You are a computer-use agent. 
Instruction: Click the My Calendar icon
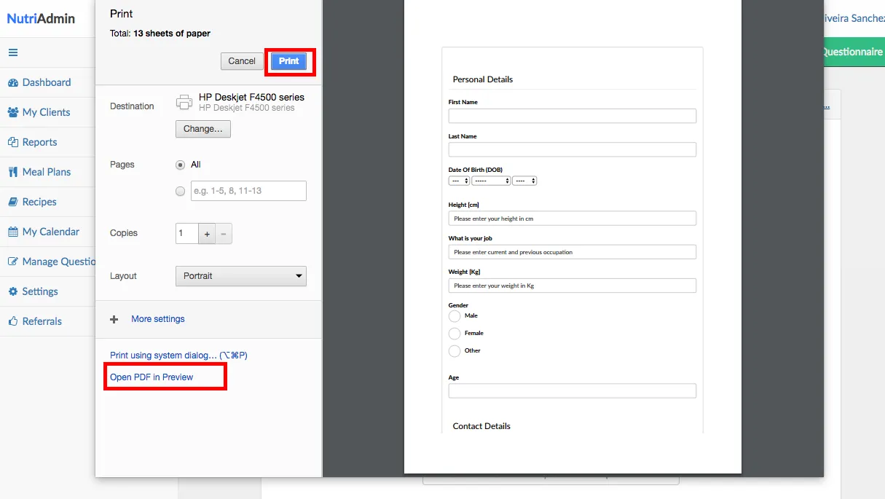(x=13, y=232)
